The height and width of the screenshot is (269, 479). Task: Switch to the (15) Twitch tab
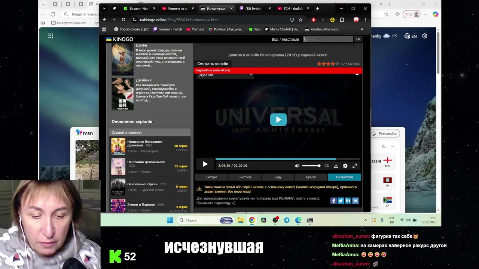[253, 9]
